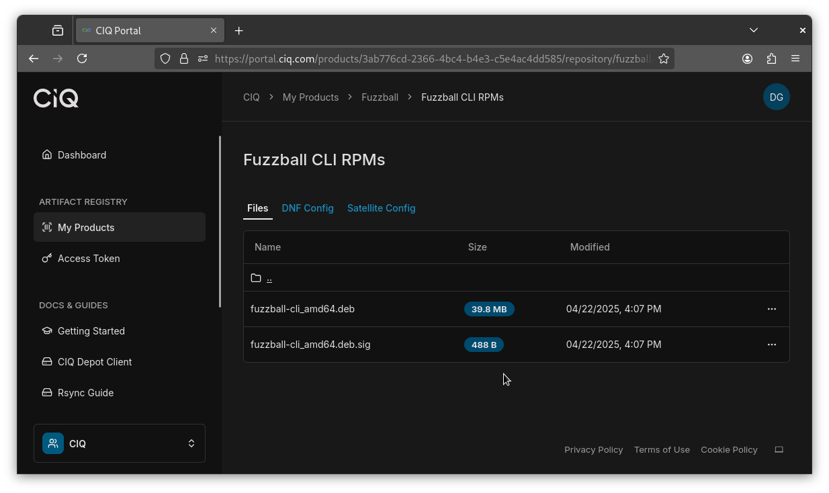This screenshot has width=829, height=493.
Task: Click the site security padlock icon
Action: tap(184, 58)
